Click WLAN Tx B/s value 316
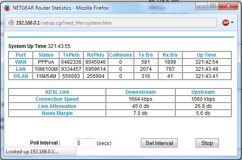 (145, 76)
